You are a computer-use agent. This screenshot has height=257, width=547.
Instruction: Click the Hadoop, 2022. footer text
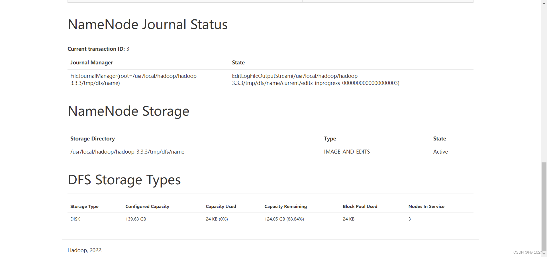coord(85,250)
